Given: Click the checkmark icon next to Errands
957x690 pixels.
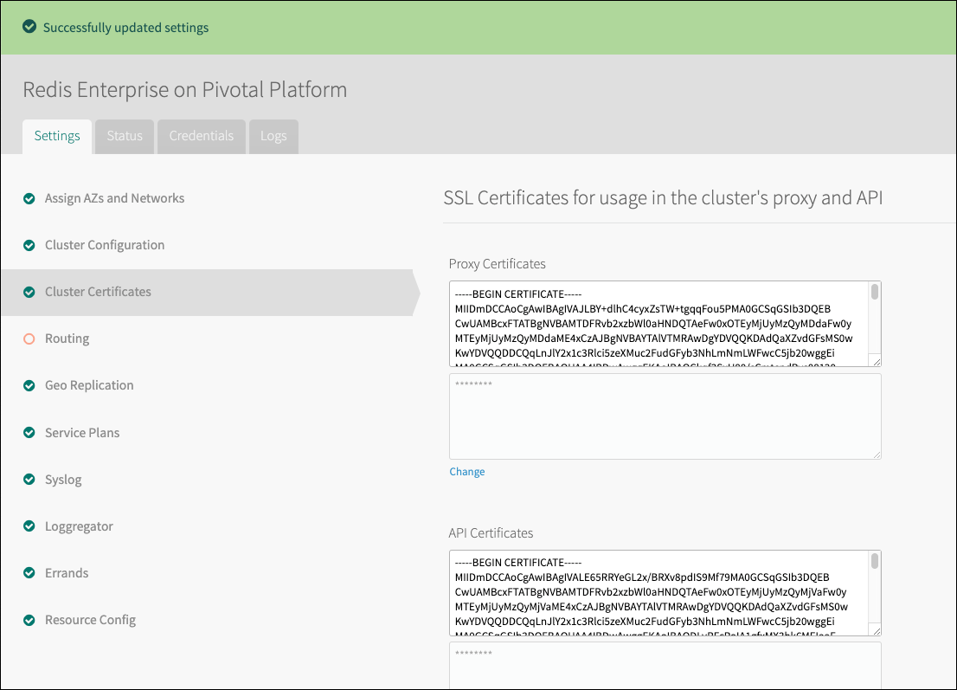Looking at the screenshot, I should point(29,573).
